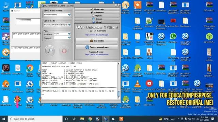
Task: Click the DC-Unlocker log vertical scrollbar
Action: pos(119,81)
